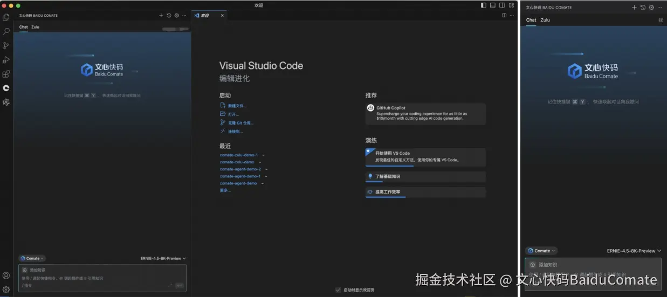Click the 克隆 Git 仓库... link
Image resolution: width=667 pixels, height=297 pixels.
click(x=240, y=123)
